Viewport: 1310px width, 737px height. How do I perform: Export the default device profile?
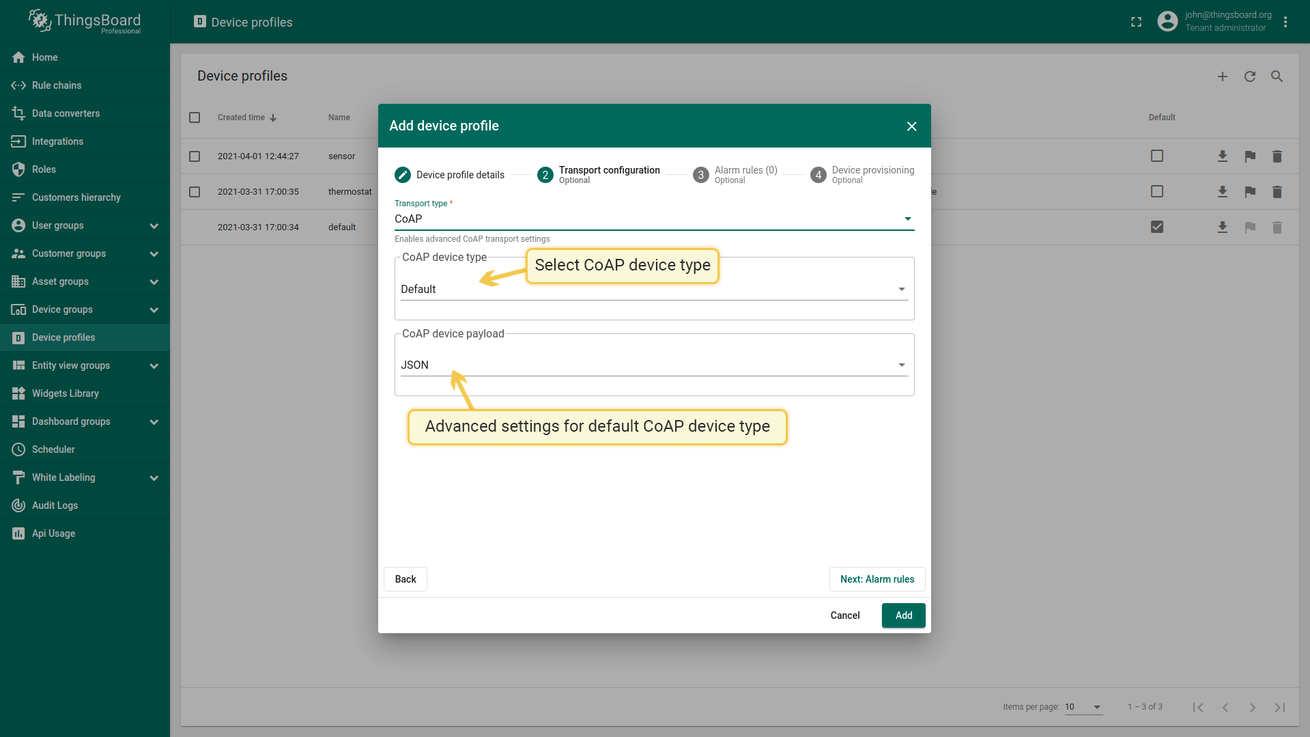pos(1223,227)
